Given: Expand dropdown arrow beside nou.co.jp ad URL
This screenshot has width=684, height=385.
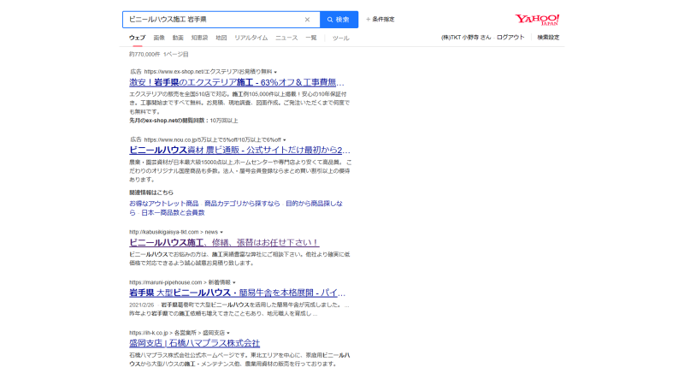Looking at the screenshot, I should (286, 139).
